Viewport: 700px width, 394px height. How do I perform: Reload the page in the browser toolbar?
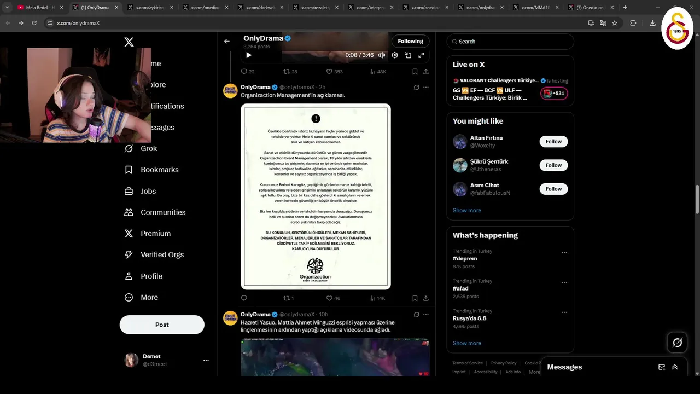point(34,23)
